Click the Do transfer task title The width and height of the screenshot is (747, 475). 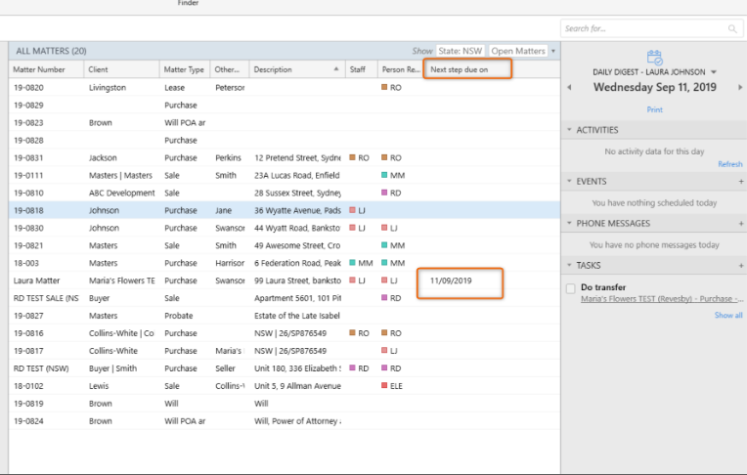tap(603, 287)
